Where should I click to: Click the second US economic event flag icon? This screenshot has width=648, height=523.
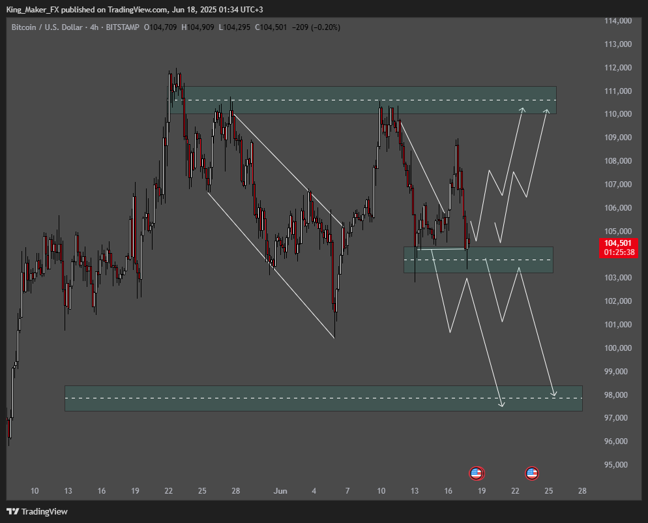531,473
